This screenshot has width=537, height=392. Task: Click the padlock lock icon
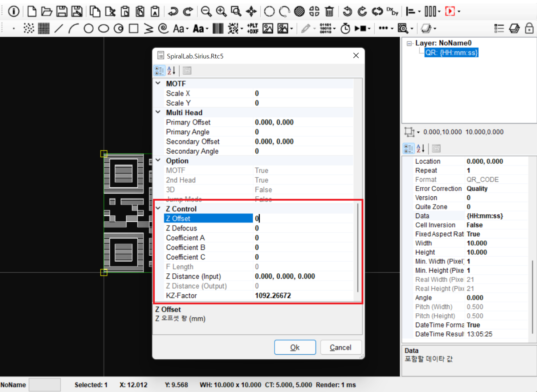tap(529, 28)
